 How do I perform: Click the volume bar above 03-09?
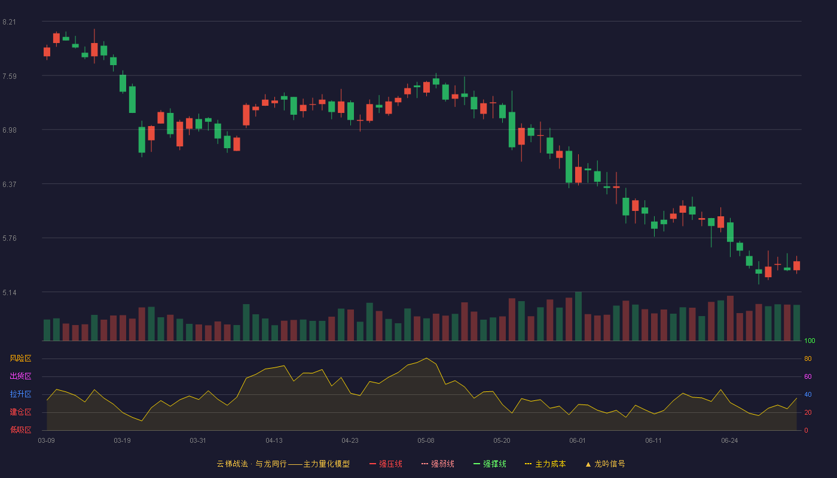(47, 330)
